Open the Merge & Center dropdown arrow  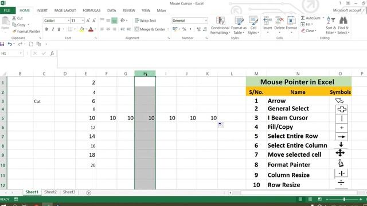[x=168, y=29]
